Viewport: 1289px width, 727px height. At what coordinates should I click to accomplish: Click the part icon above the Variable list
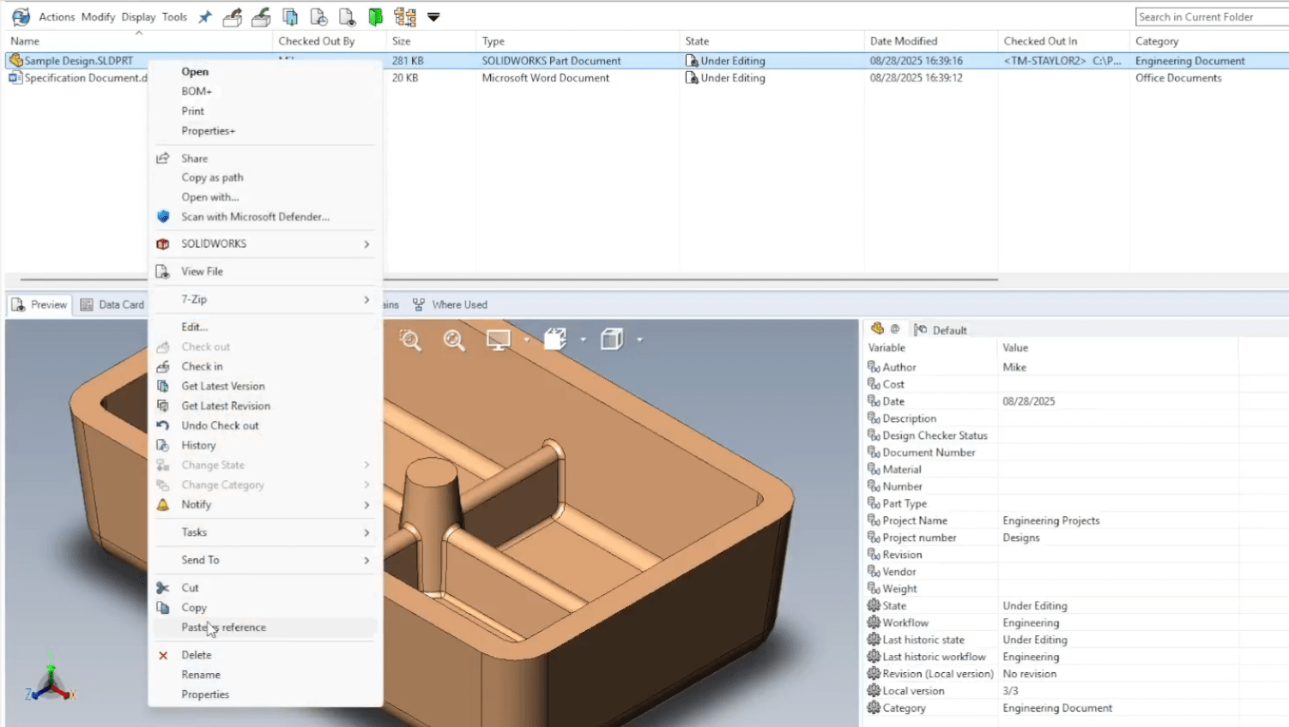tap(877, 328)
